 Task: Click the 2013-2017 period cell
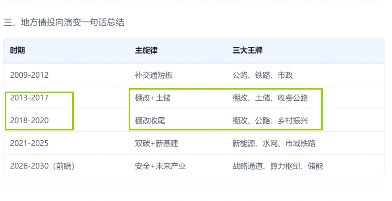(29, 98)
